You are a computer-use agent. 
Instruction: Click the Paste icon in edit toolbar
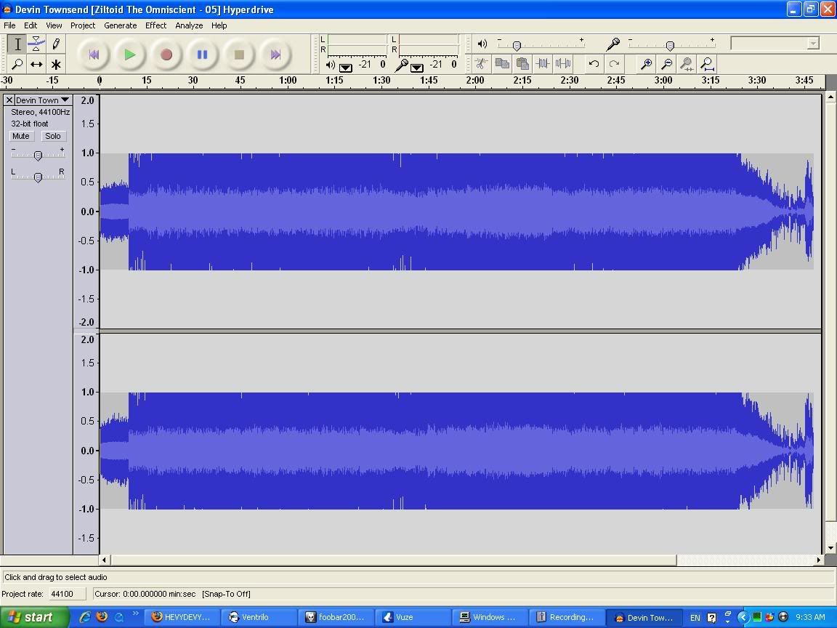tap(522, 64)
